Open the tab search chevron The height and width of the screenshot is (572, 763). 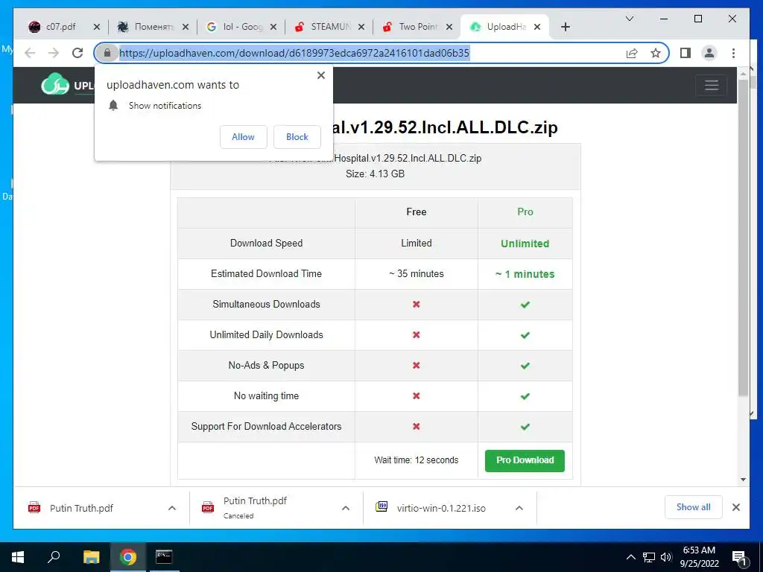[629, 19]
